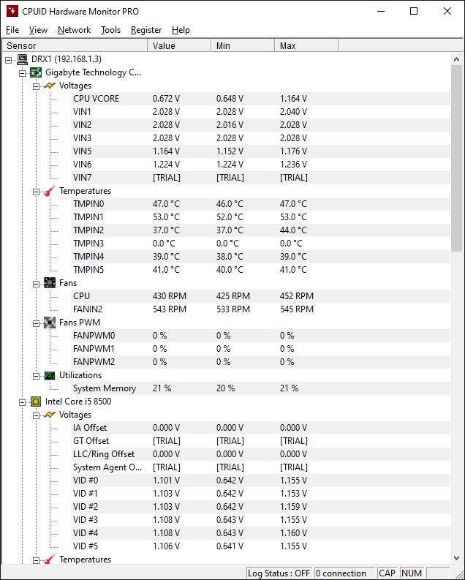
Task: Click the Fans node fan icon
Action: click(x=50, y=283)
